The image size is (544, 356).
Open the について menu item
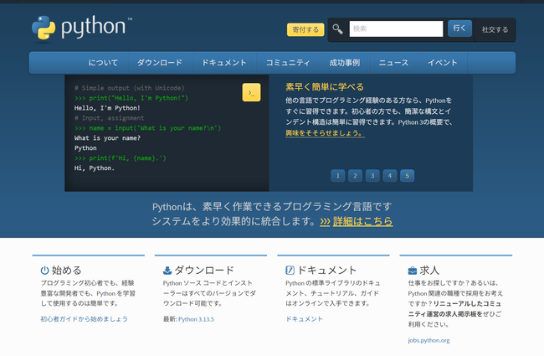click(x=103, y=63)
